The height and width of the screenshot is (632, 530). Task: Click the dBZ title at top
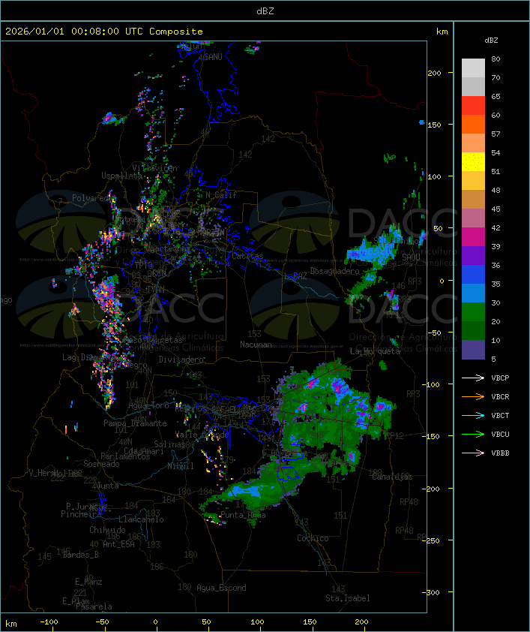pyautogui.click(x=265, y=11)
